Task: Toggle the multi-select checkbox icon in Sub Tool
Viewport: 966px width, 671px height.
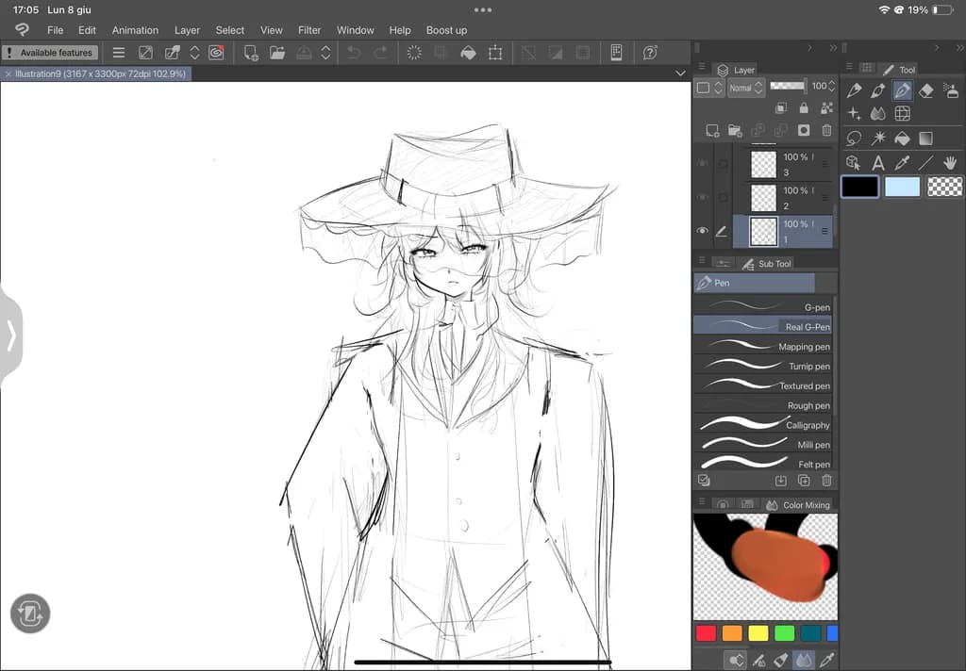Action: click(704, 481)
